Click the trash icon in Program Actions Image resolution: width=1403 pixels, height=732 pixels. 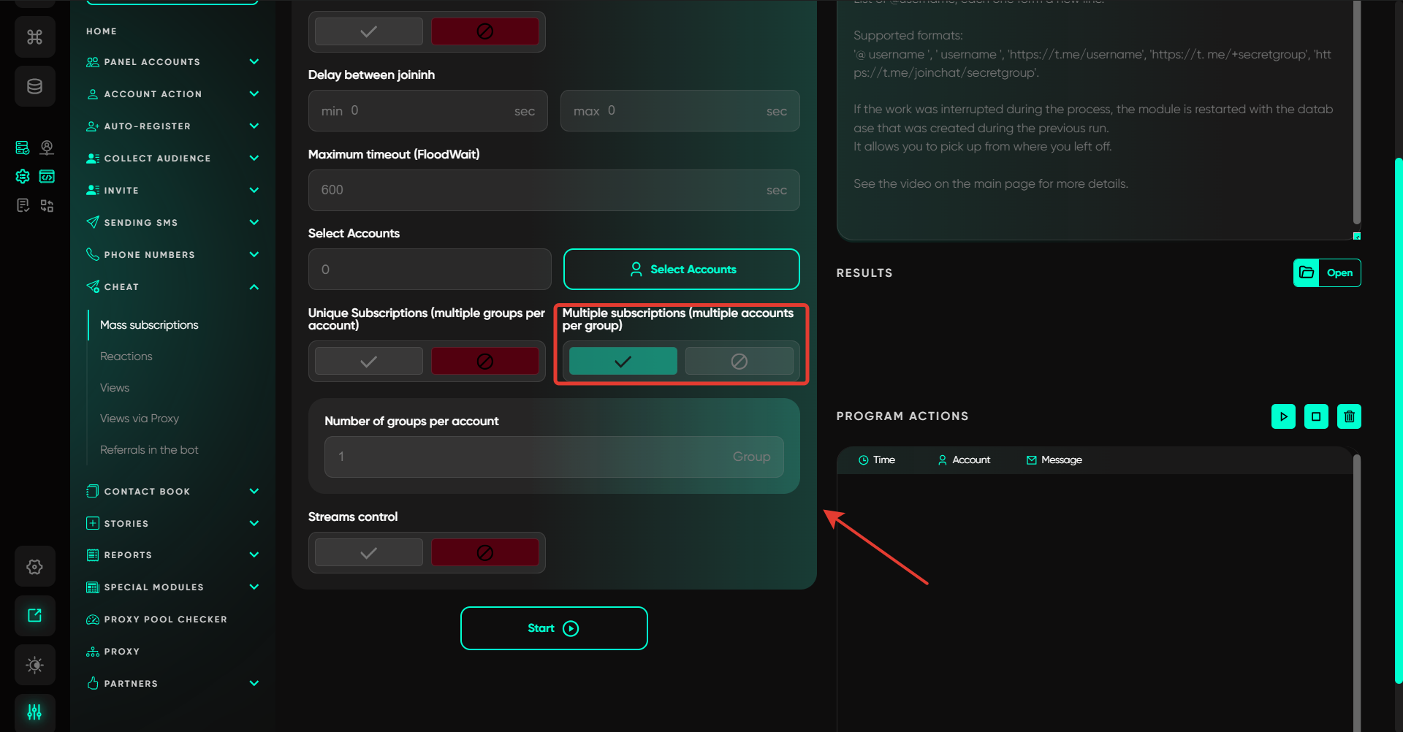pyautogui.click(x=1349, y=416)
